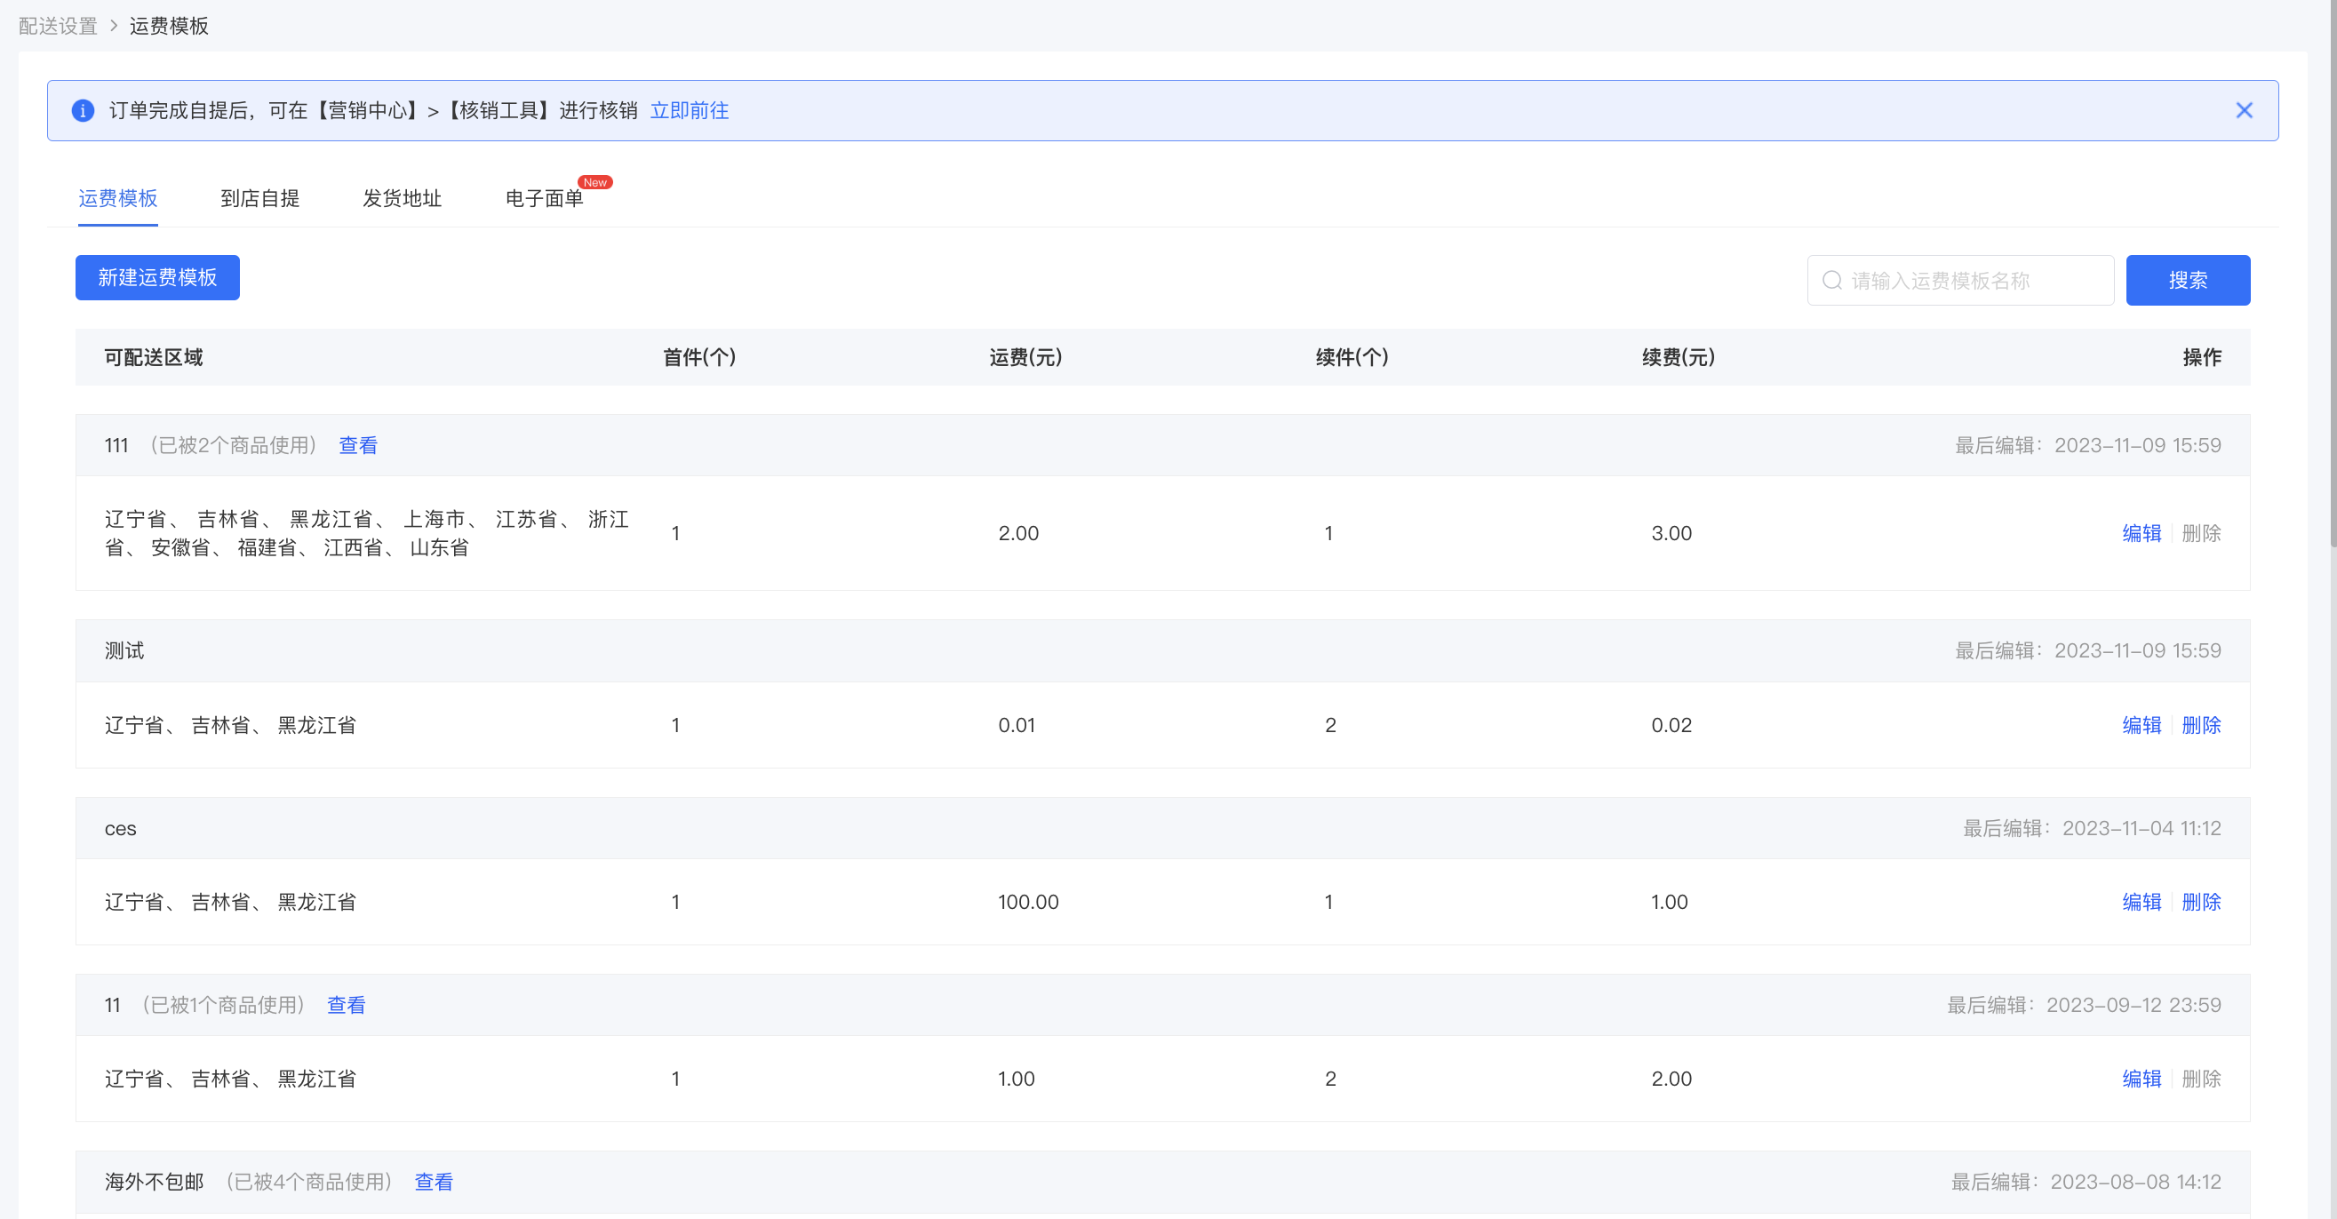2337x1219 pixels.
Task: Open 查看 for 海外不包邮 template
Action: click(x=434, y=1182)
